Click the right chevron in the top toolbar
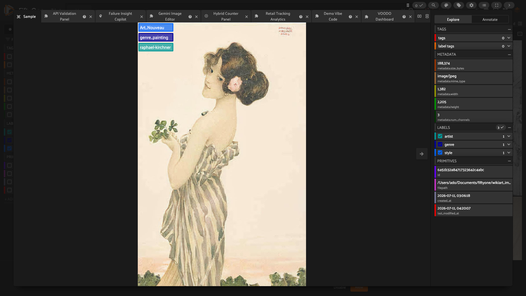The width and height of the screenshot is (526, 296). [x=509, y=5]
